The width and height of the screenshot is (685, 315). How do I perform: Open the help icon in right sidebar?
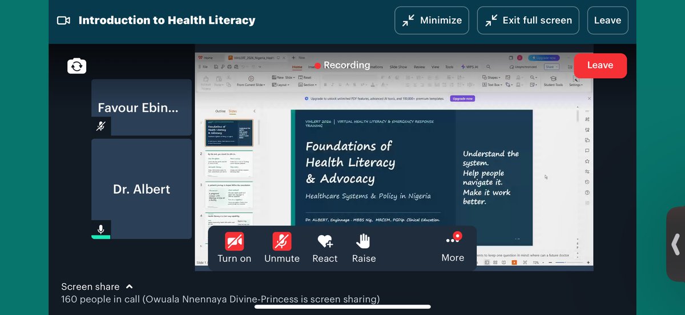(x=587, y=193)
